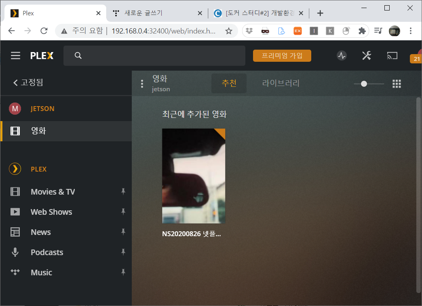
Task: Open the extensions puzzle icon
Action: (x=362, y=31)
